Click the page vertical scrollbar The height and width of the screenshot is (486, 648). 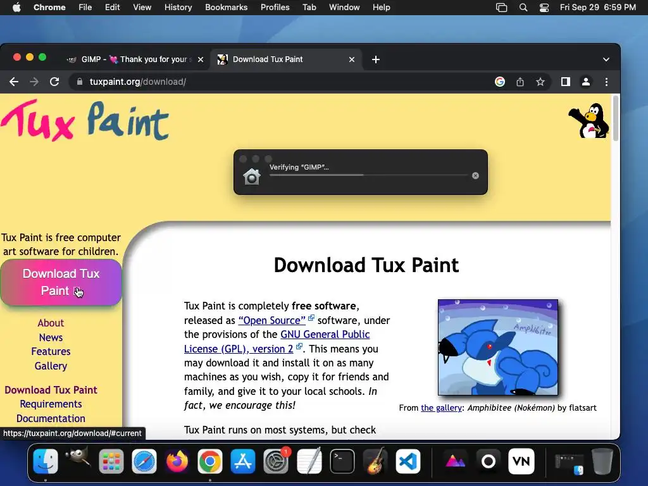tap(616, 118)
